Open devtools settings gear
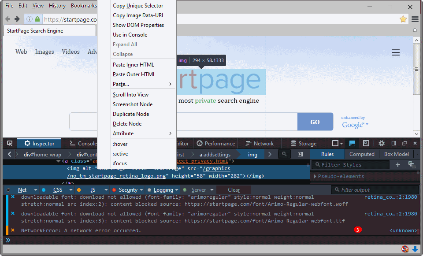The image size is (423, 256). (382, 143)
